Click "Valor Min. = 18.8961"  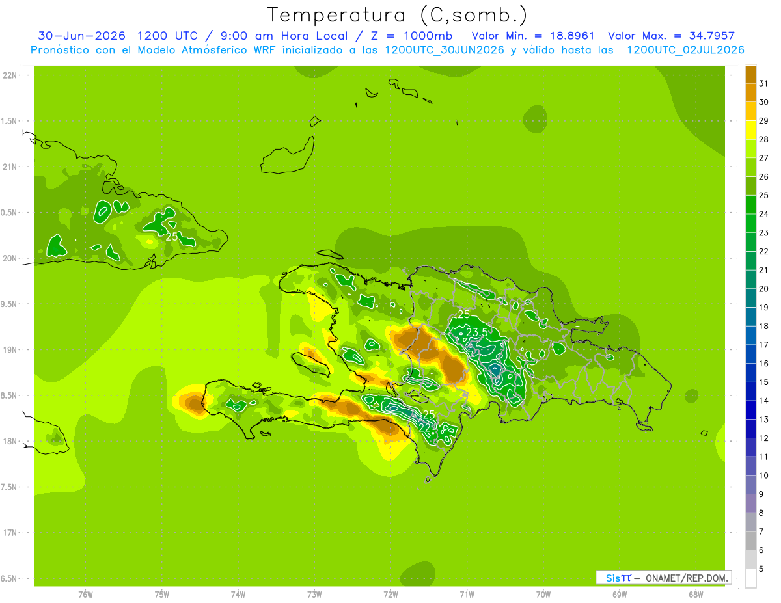point(533,36)
